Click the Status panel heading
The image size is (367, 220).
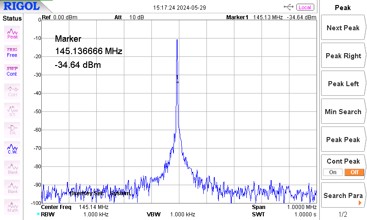pyautogui.click(x=12, y=18)
